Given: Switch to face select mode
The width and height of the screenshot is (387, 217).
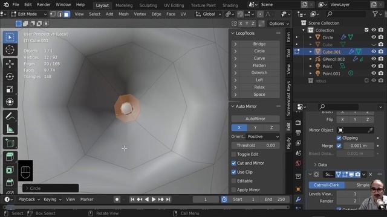Looking at the screenshot, I should pos(67,14).
